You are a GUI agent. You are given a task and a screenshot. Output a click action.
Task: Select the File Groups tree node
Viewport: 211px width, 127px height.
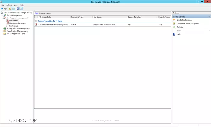pos(14,26)
